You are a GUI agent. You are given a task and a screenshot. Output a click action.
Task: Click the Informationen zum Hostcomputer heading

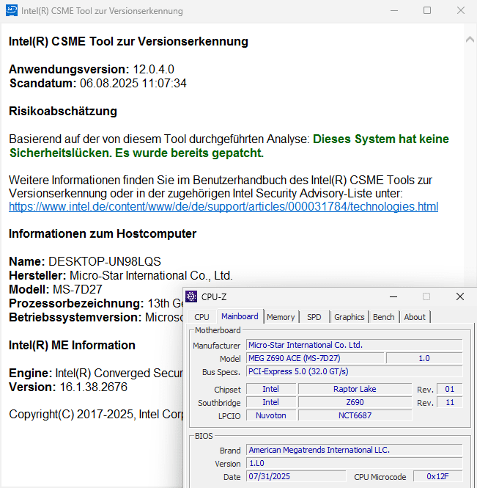tap(103, 234)
